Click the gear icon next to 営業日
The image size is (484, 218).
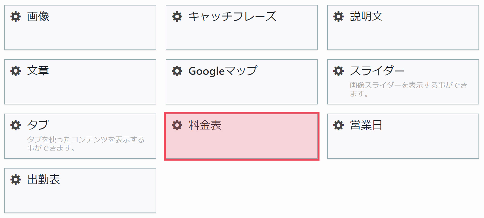[338, 125]
